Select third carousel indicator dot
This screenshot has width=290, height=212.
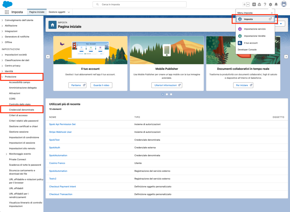click(x=171, y=94)
